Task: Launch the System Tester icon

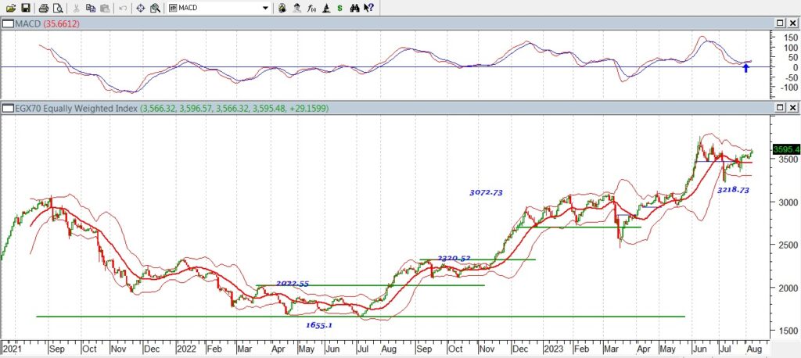Action: (x=326, y=8)
